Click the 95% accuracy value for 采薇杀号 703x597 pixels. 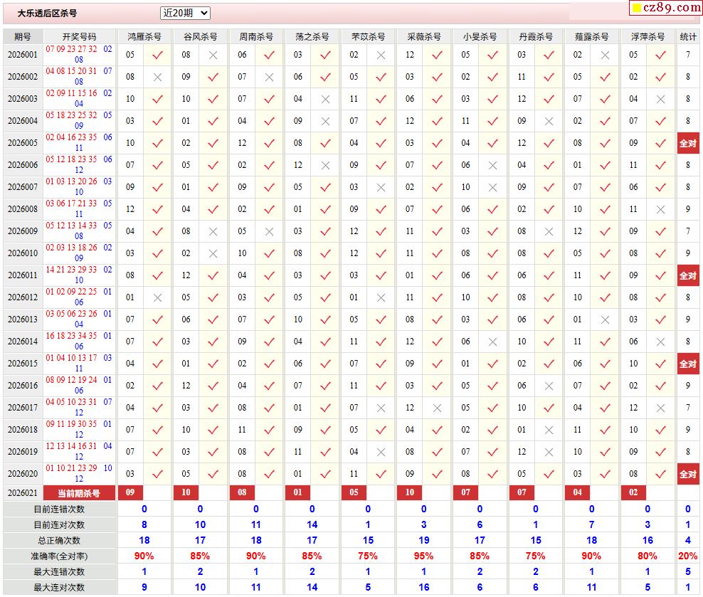point(424,556)
